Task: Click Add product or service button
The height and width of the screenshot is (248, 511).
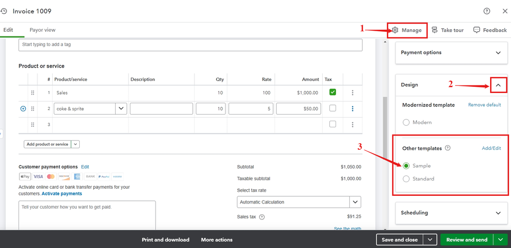Action: point(47,144)
